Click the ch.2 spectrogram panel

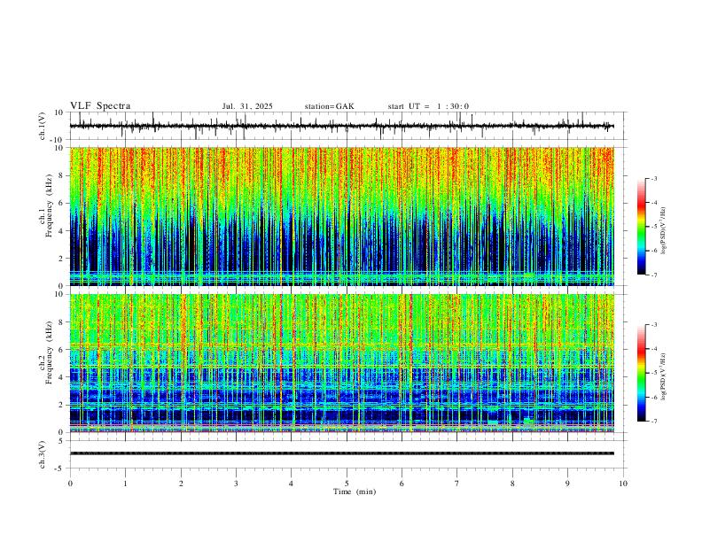341,363
